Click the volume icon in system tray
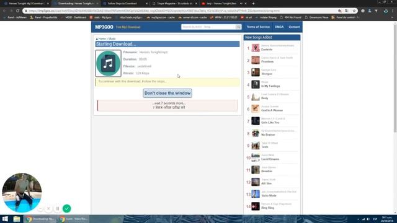This screenshot has height=223, width=397. click(x=368, y=219)
